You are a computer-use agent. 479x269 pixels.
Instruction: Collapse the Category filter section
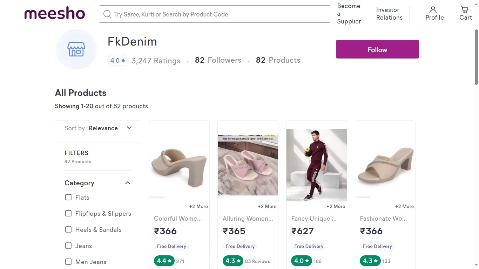point(128,183)
